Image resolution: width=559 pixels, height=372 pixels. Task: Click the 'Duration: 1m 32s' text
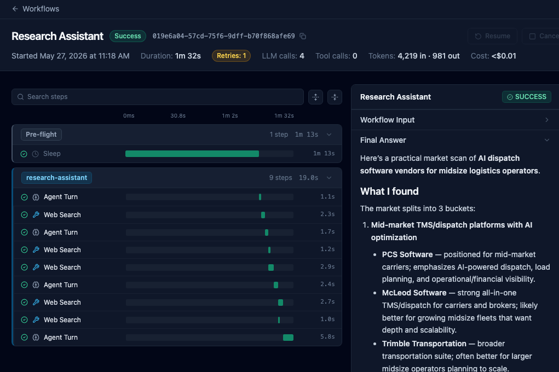171,56
